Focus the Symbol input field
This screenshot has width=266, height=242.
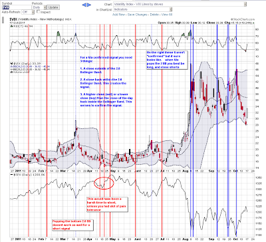tap(17, 7)
